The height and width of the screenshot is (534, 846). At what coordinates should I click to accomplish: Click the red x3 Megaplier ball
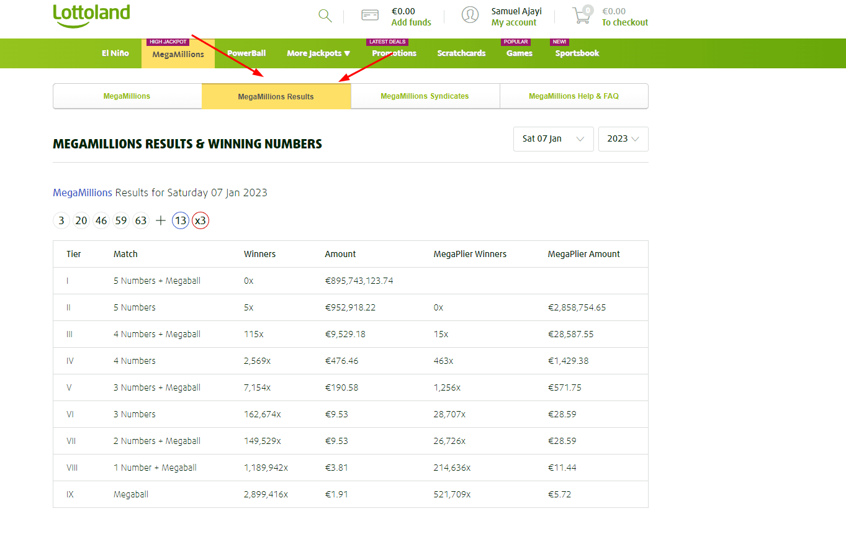tap(200, 220)
